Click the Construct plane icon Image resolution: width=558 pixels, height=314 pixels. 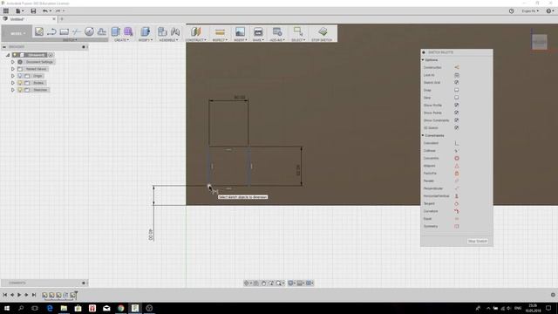(195, 31)
